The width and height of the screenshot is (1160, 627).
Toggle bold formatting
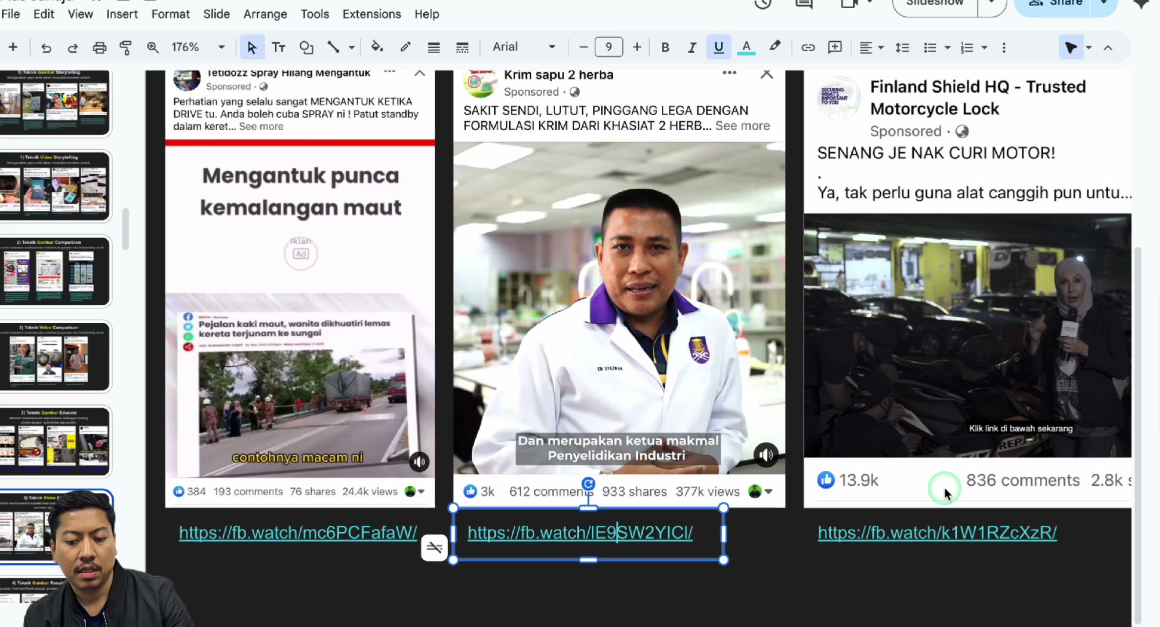pos(665,48)
